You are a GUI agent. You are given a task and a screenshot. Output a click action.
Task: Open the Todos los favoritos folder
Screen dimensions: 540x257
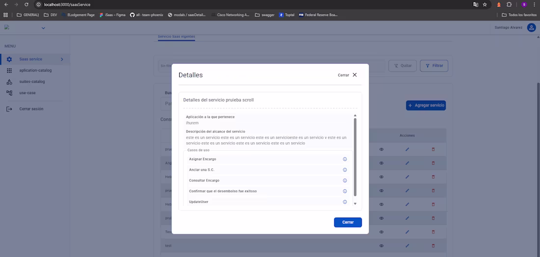[519, 15]
